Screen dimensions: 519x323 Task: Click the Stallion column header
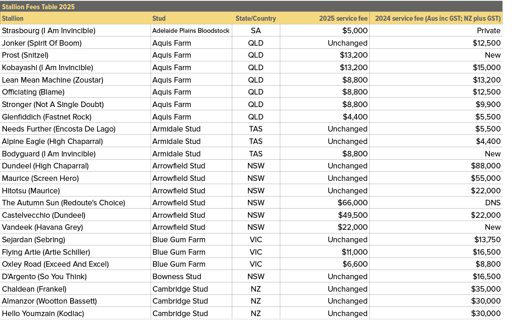click(x=12, y=18)
